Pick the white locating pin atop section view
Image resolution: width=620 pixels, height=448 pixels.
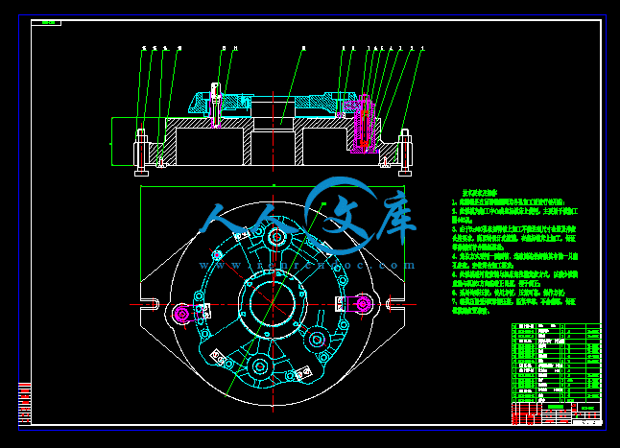tap(216, 104)
